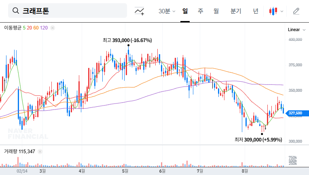
Task: Click the low point dot marker
Action: coord(262,134)
